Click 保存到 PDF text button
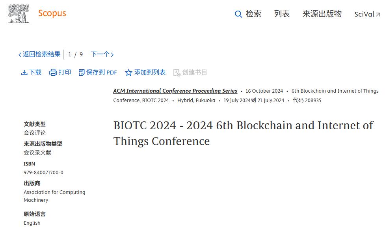Screen dimensions: 385x229 pos(101,72)
